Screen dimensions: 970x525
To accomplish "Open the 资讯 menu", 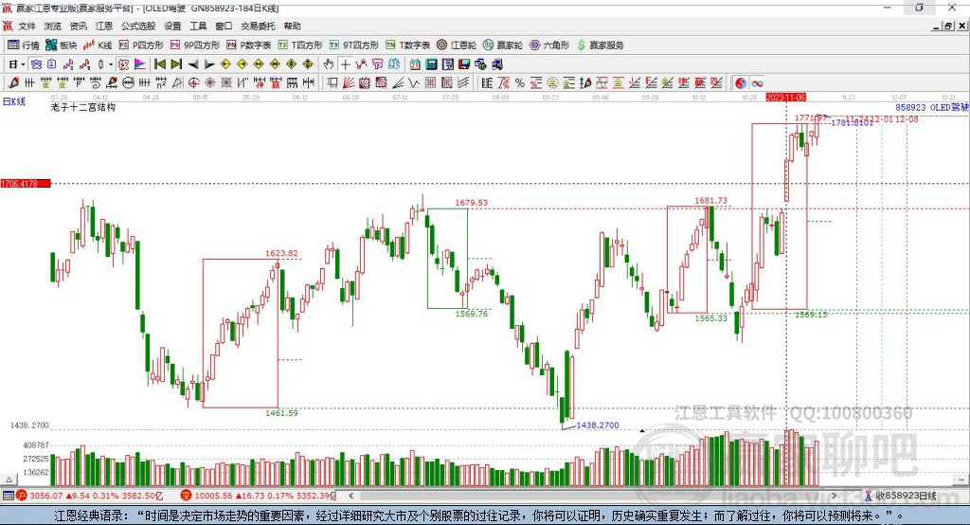I will pos(78,26).
